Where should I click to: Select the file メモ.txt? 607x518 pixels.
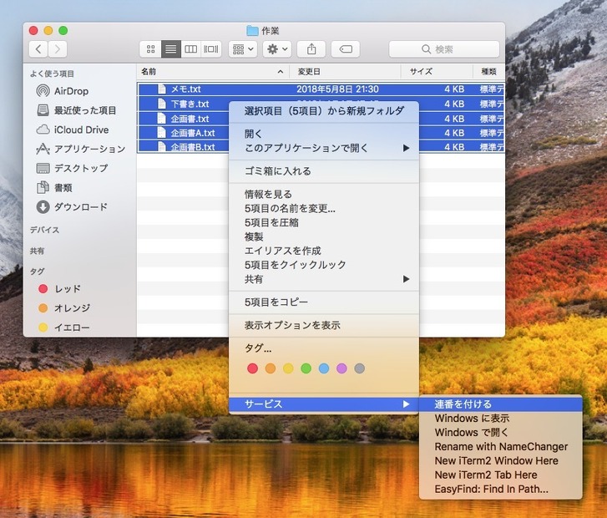[x=186, y=89]
